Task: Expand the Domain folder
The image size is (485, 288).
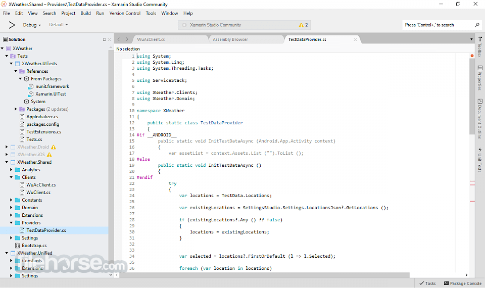Action: point(11,208)
